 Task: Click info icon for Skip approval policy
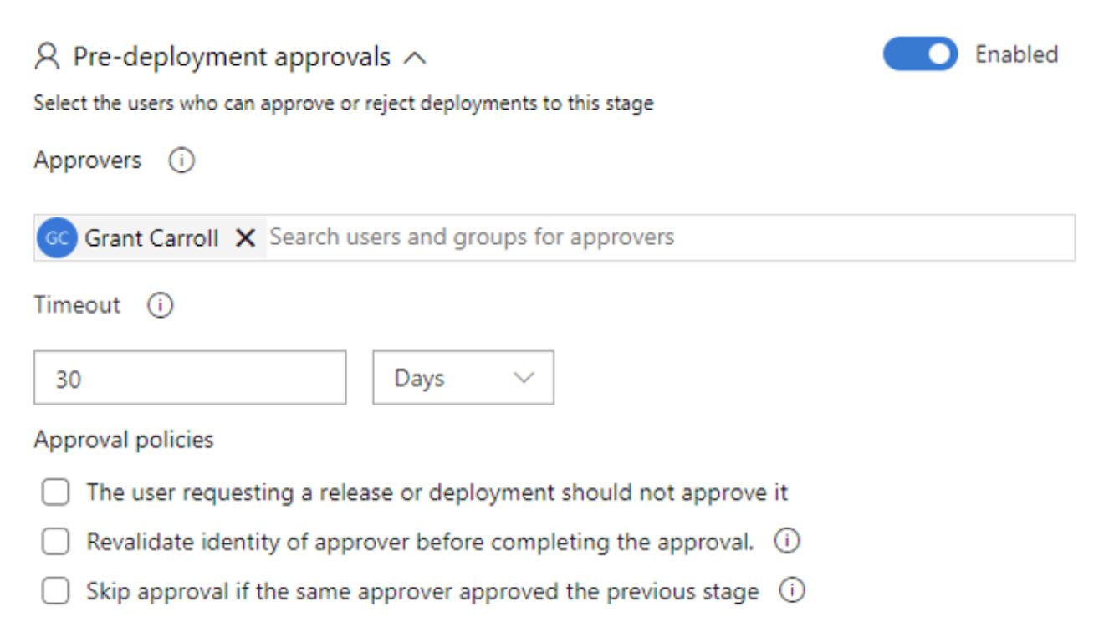792,591
